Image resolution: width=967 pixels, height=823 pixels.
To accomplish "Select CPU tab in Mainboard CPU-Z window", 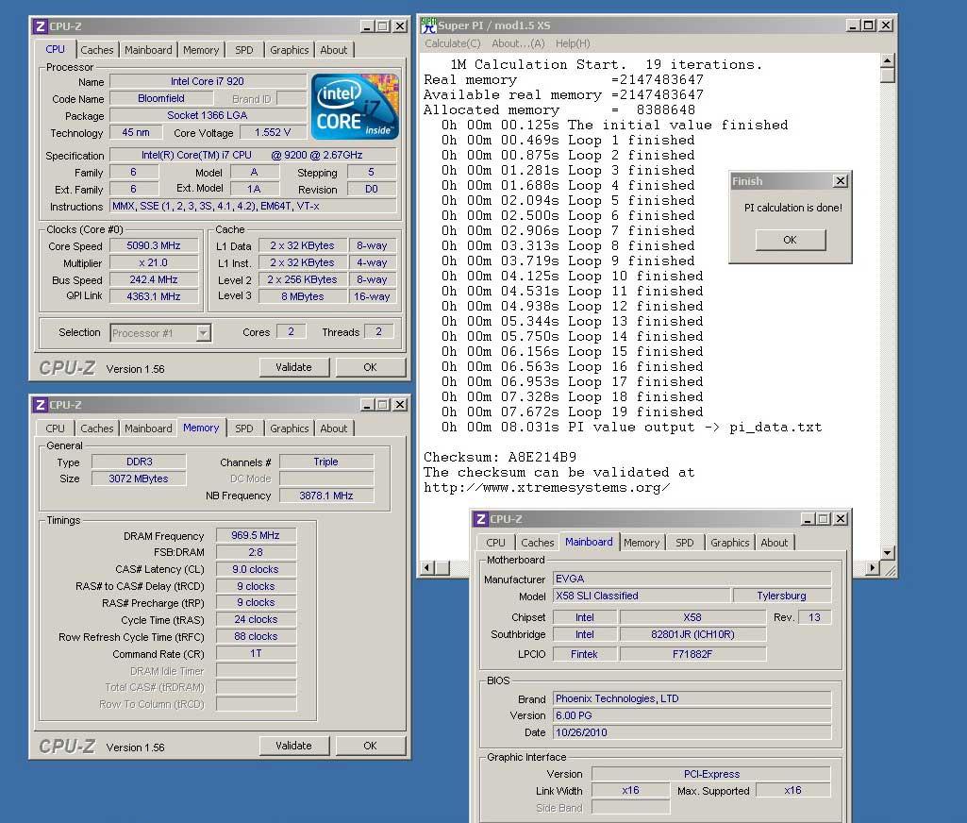I will pyautogui.click(x=495, y=543).
